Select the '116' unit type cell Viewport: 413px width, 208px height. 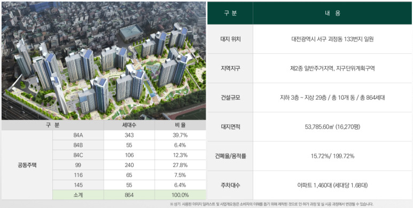[78, 175]
